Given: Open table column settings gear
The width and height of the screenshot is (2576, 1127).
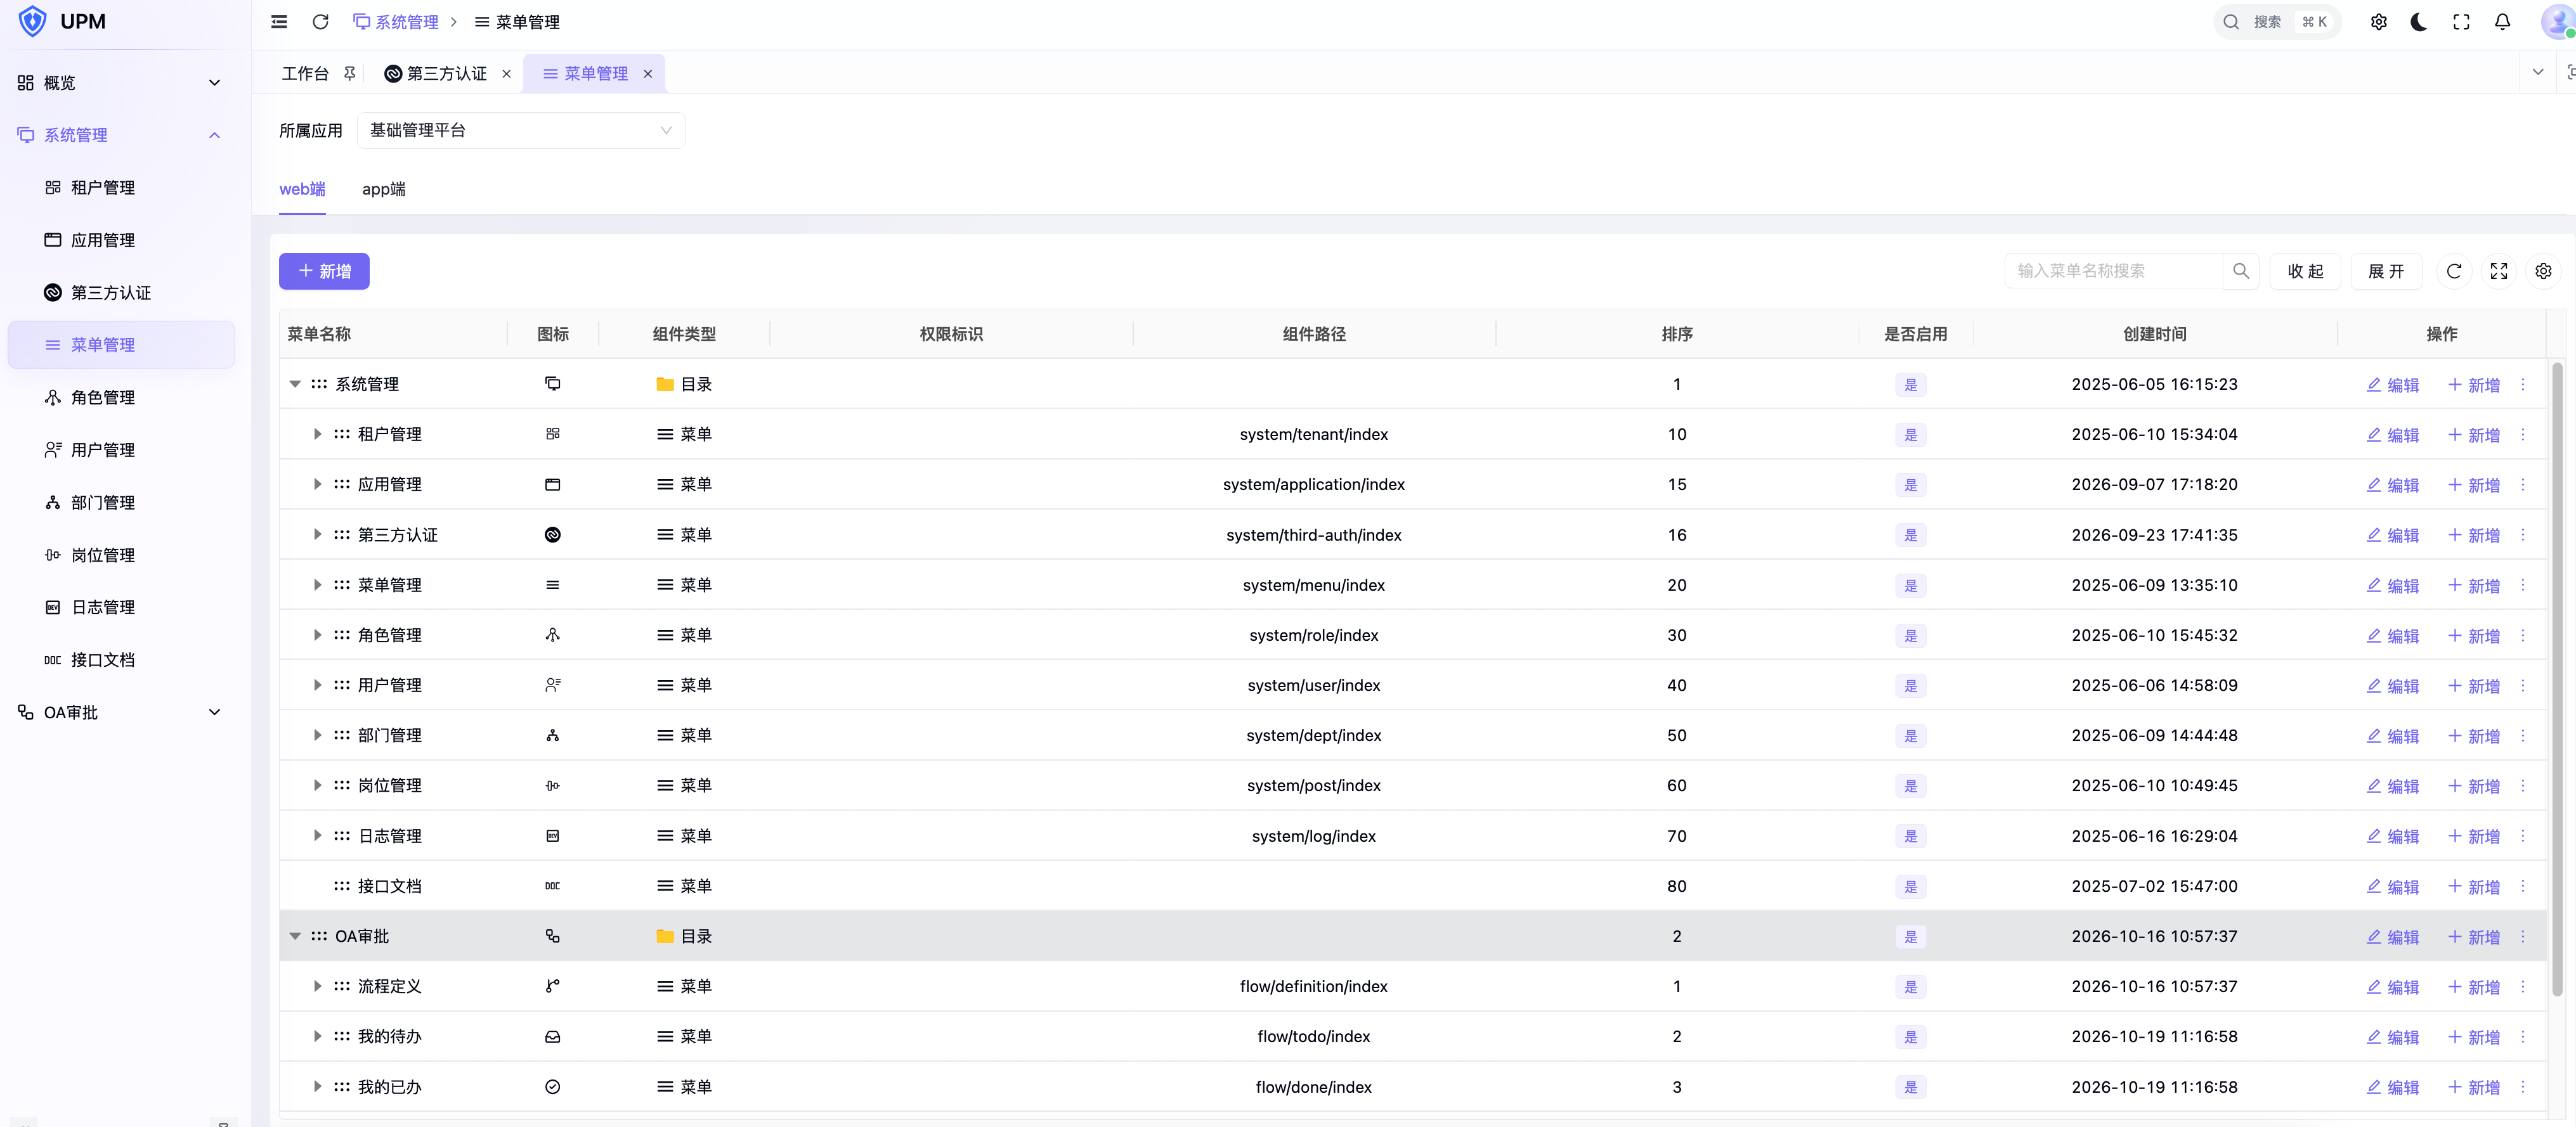Looking at the screenshot, I should tap(2543, 271).
